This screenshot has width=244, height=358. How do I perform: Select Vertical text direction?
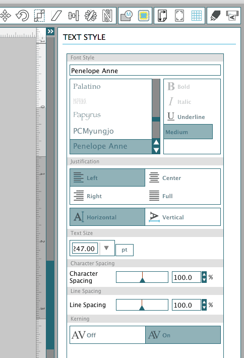[182, 217]
